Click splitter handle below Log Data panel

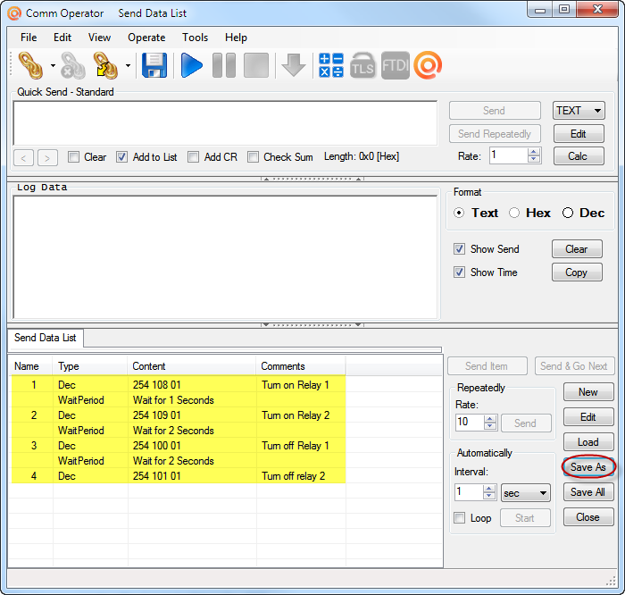click(312, 325)
